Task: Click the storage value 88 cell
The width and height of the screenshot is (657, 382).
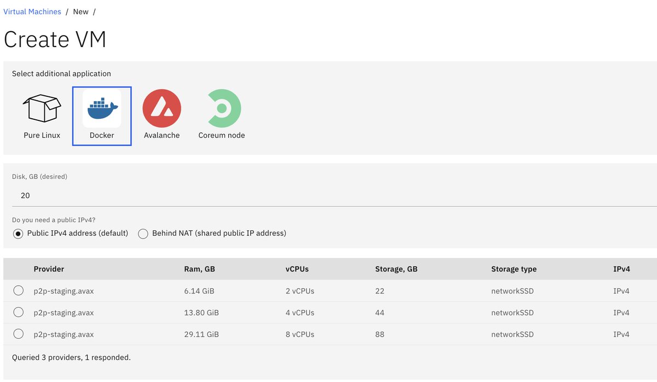Action: (379, 334)
